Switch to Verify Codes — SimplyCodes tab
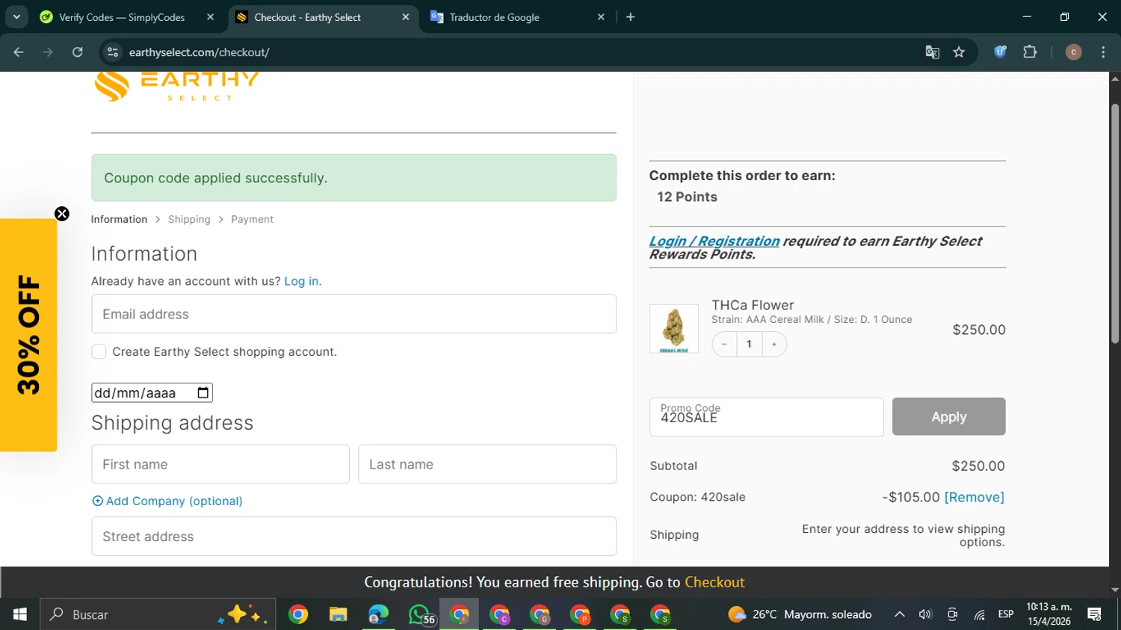Image resolution: width=1121 pixels, height=630 pixels. coord(122,17)
